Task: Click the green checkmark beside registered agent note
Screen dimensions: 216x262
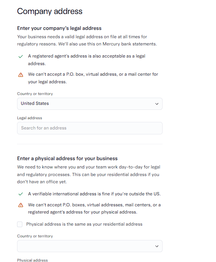Action: [20, 57]
